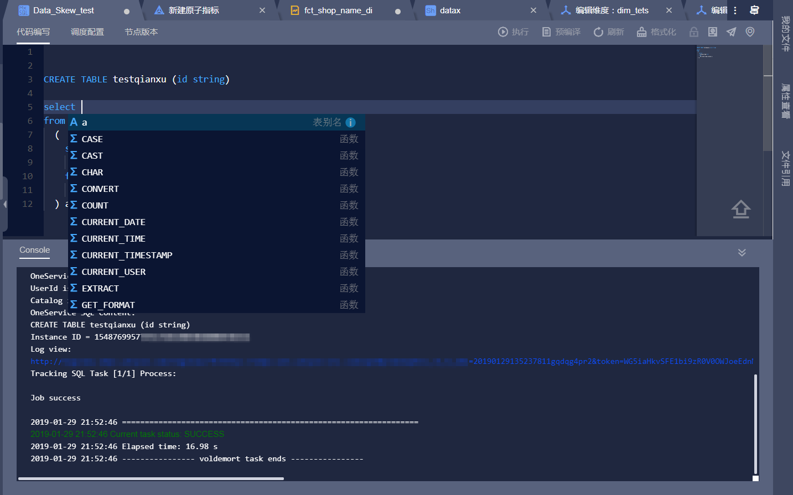
Task: Choose EXTRACT function suggestion
Action: click(216, 288)
